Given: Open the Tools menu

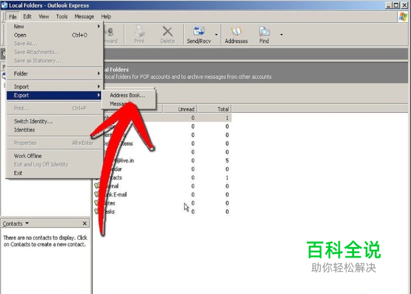Looking at the screenshot, I should [x=62, y=17].
